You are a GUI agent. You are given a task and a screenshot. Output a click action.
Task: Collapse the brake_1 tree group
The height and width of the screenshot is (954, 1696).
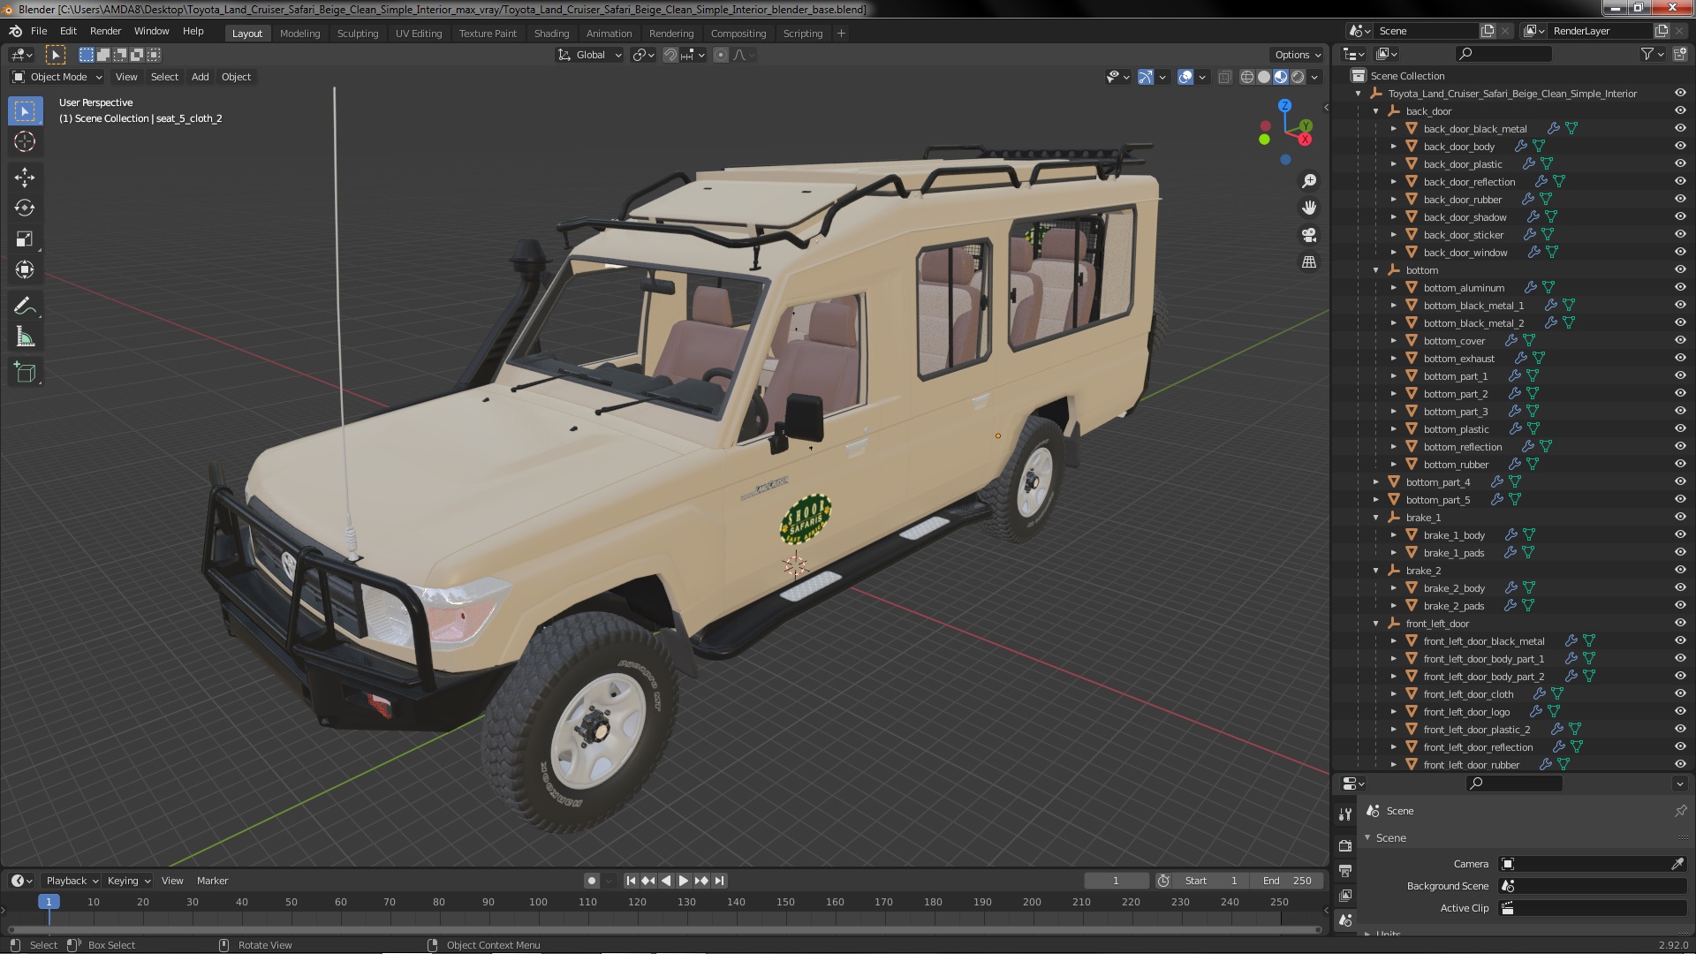(x=1375, y=517)
